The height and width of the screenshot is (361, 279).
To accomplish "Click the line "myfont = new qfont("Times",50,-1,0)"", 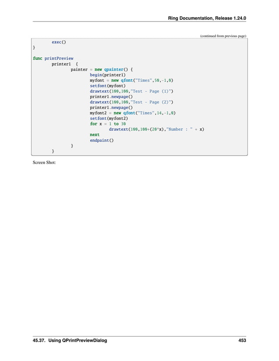I will (x=132, y=81).
